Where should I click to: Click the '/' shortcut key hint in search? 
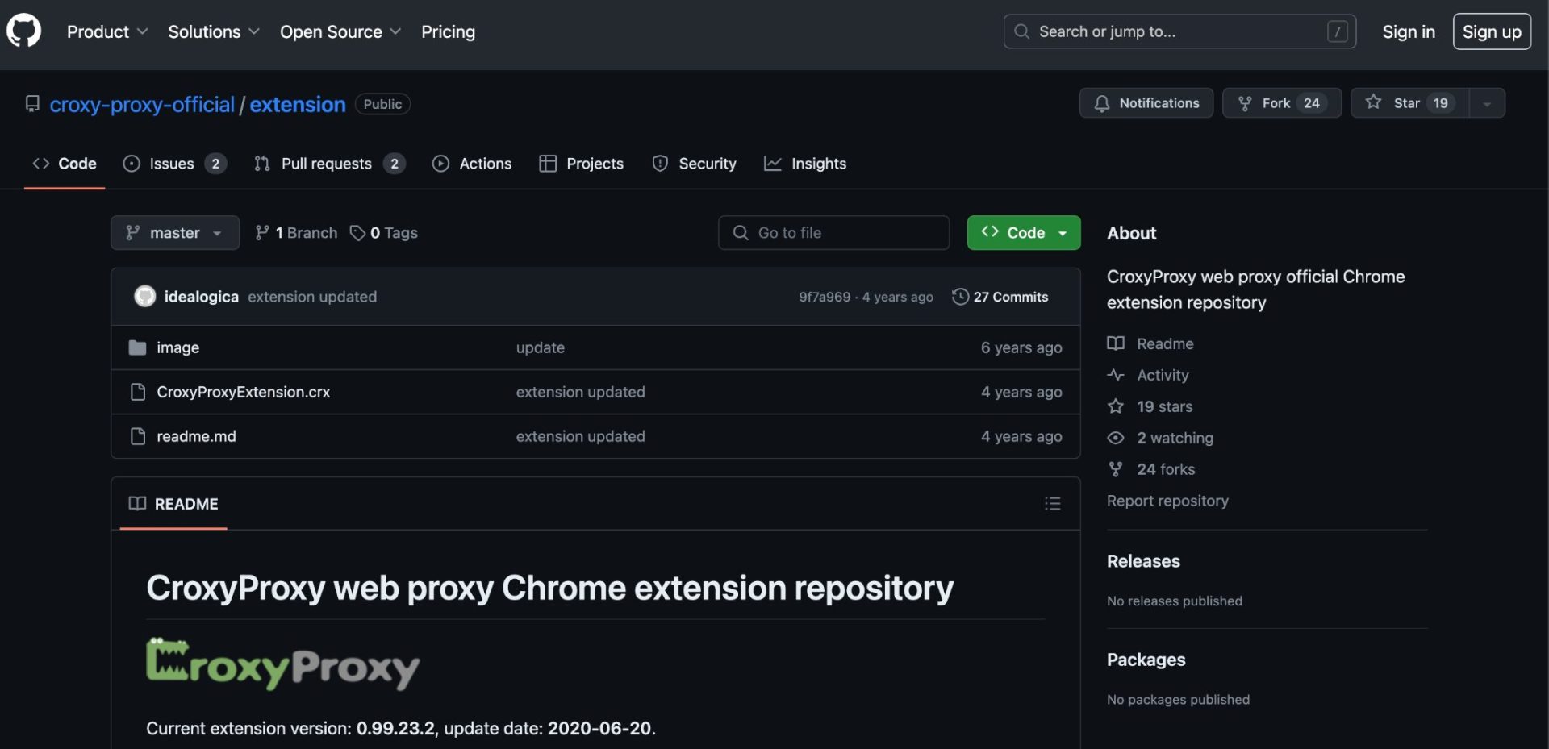(x=1338, y=31)
